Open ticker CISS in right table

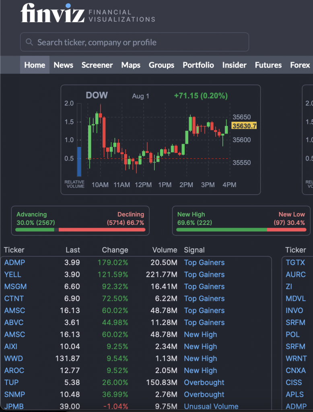point(294,382)
